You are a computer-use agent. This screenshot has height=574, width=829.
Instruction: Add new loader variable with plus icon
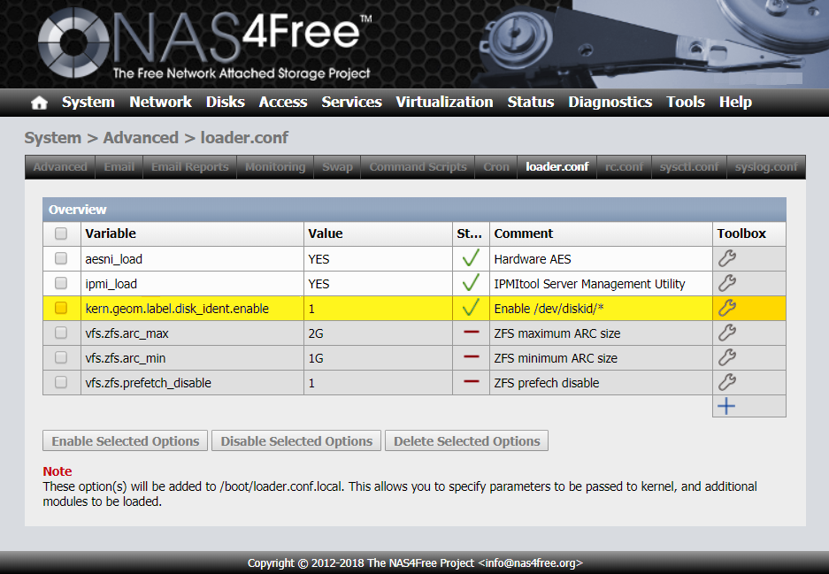pyautogui.click(x=726, y=407)
